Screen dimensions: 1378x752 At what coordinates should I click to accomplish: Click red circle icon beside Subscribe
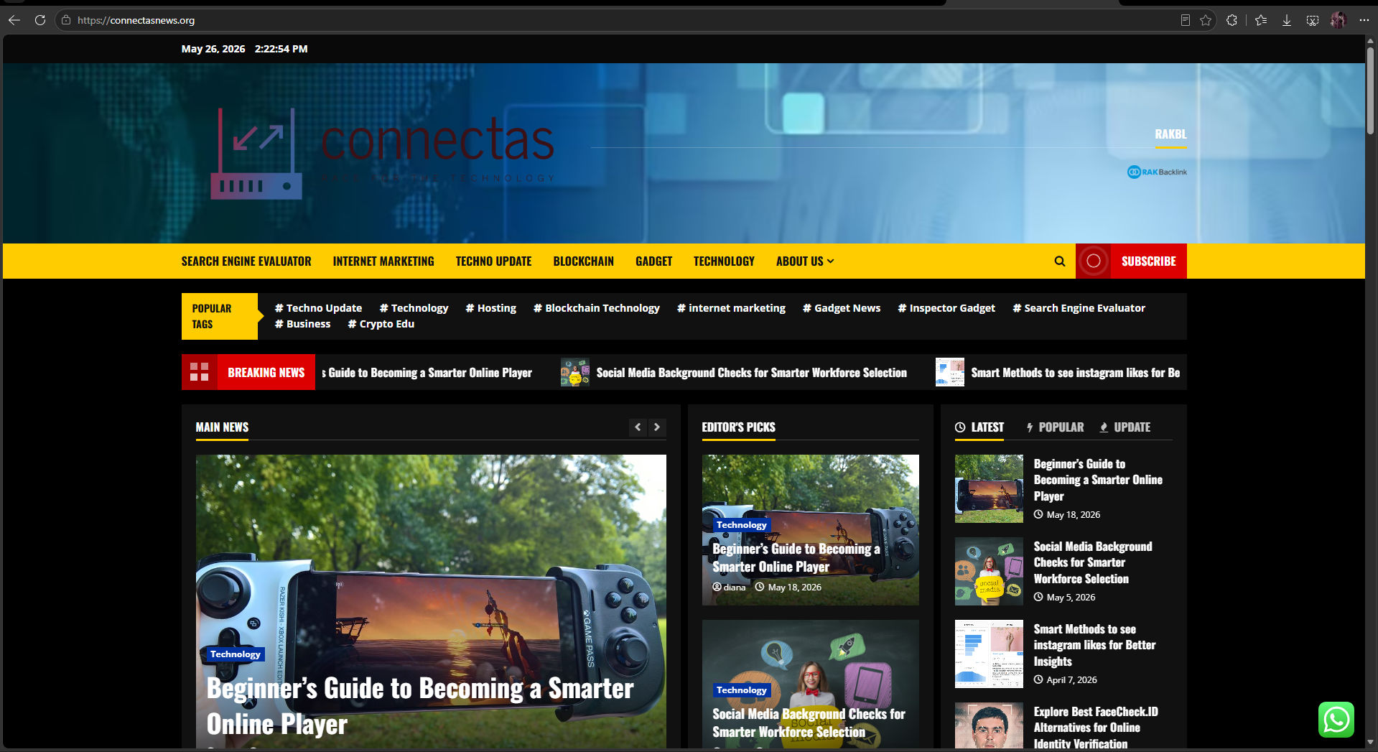tap(1094, 261)
